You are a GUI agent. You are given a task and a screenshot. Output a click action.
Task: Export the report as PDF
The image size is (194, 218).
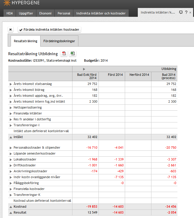tap(64, 53)
